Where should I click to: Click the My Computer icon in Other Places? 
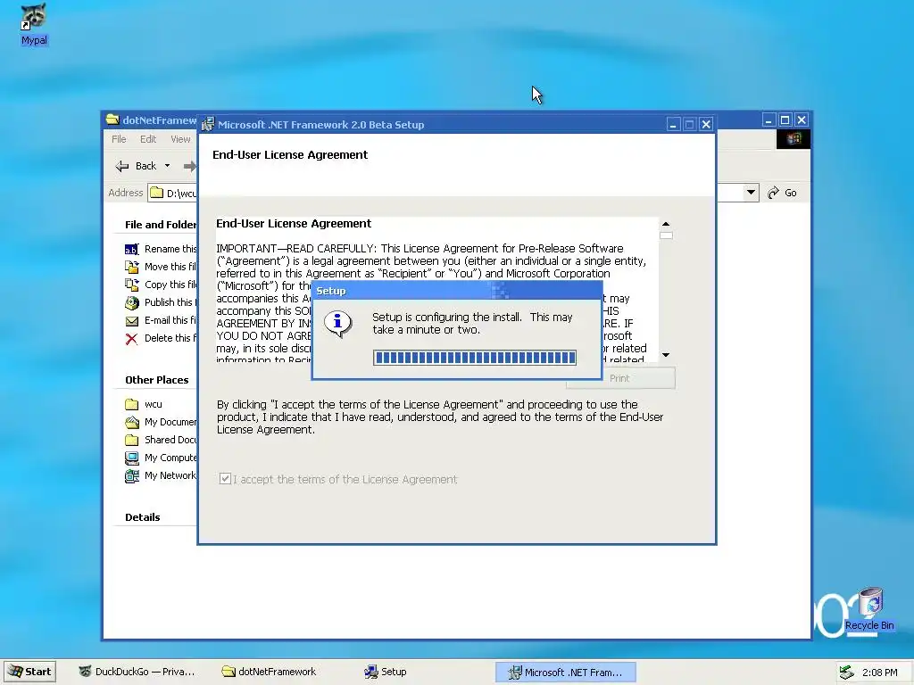[x=132, y=458]
